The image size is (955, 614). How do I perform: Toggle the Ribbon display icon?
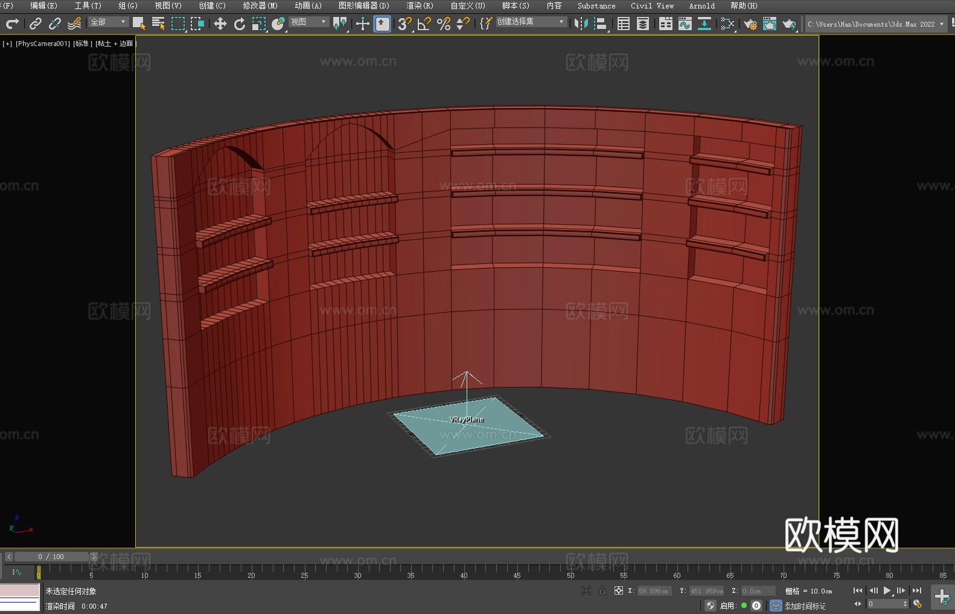point(666,24)
